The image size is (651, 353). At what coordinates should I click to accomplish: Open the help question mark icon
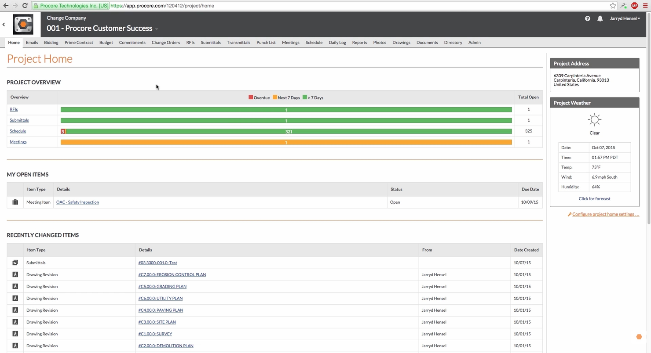[588, 18]
